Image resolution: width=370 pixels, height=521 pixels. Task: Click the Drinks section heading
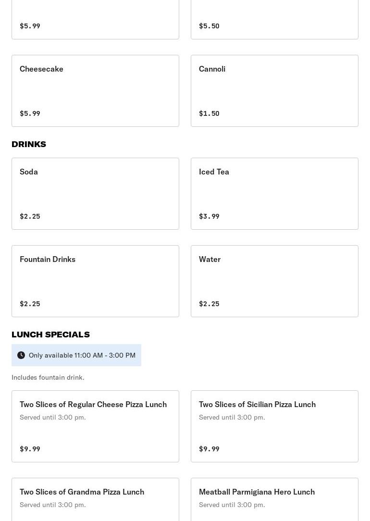(29, 144)
